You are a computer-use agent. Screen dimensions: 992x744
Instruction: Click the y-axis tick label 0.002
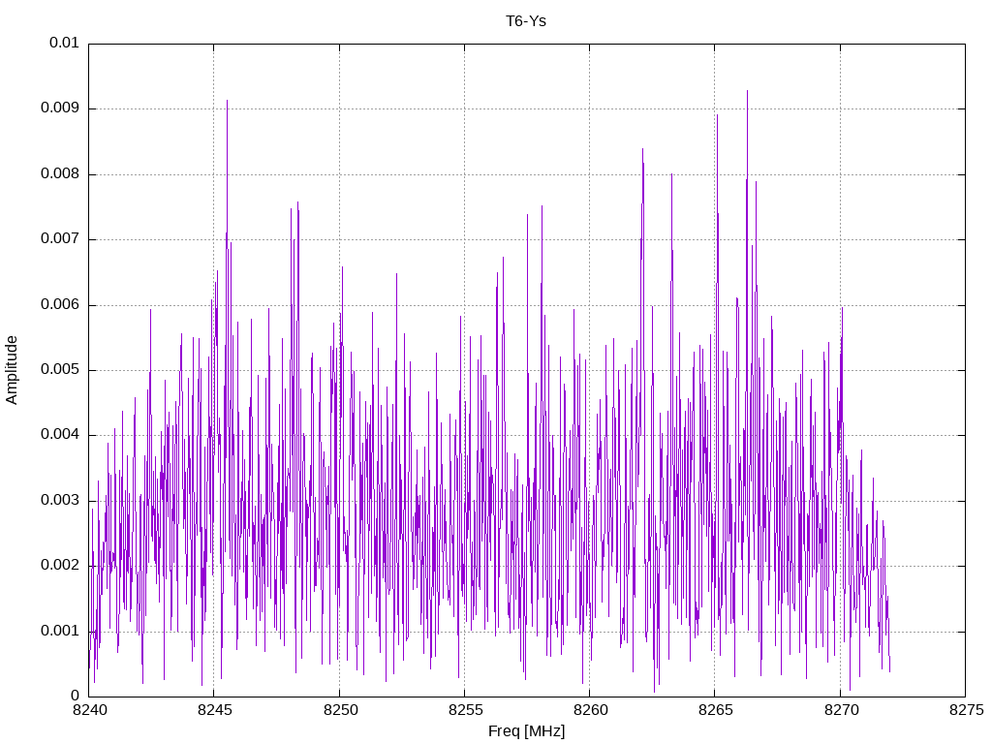click(60, 565)
